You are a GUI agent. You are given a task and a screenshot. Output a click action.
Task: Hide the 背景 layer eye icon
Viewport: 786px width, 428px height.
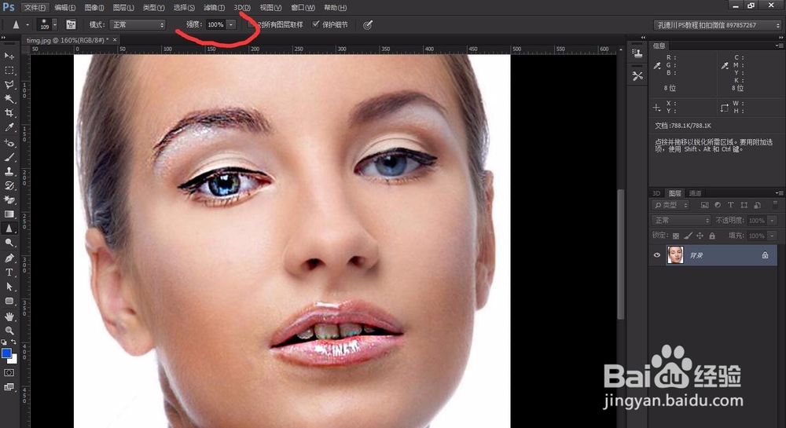(656, 255)
